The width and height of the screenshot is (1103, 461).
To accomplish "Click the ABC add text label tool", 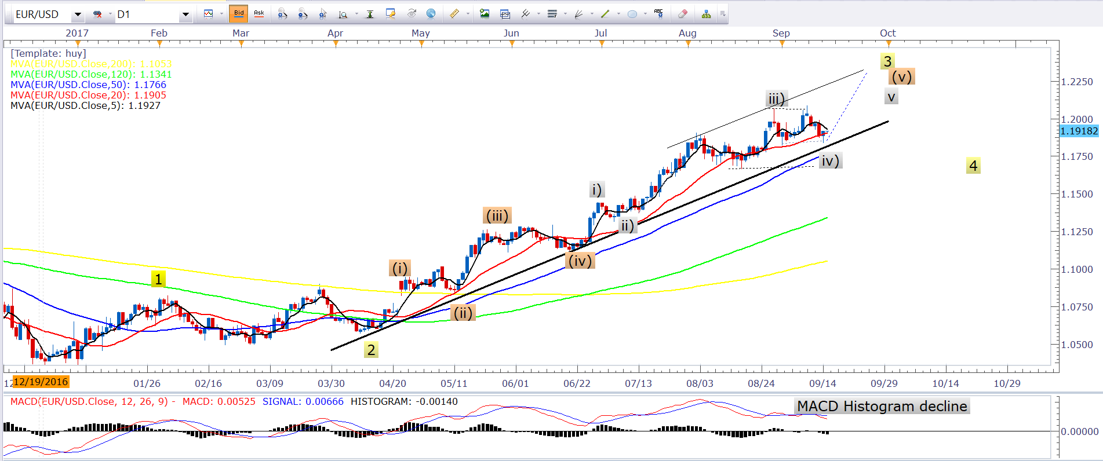I will click(x=658, y=13).
